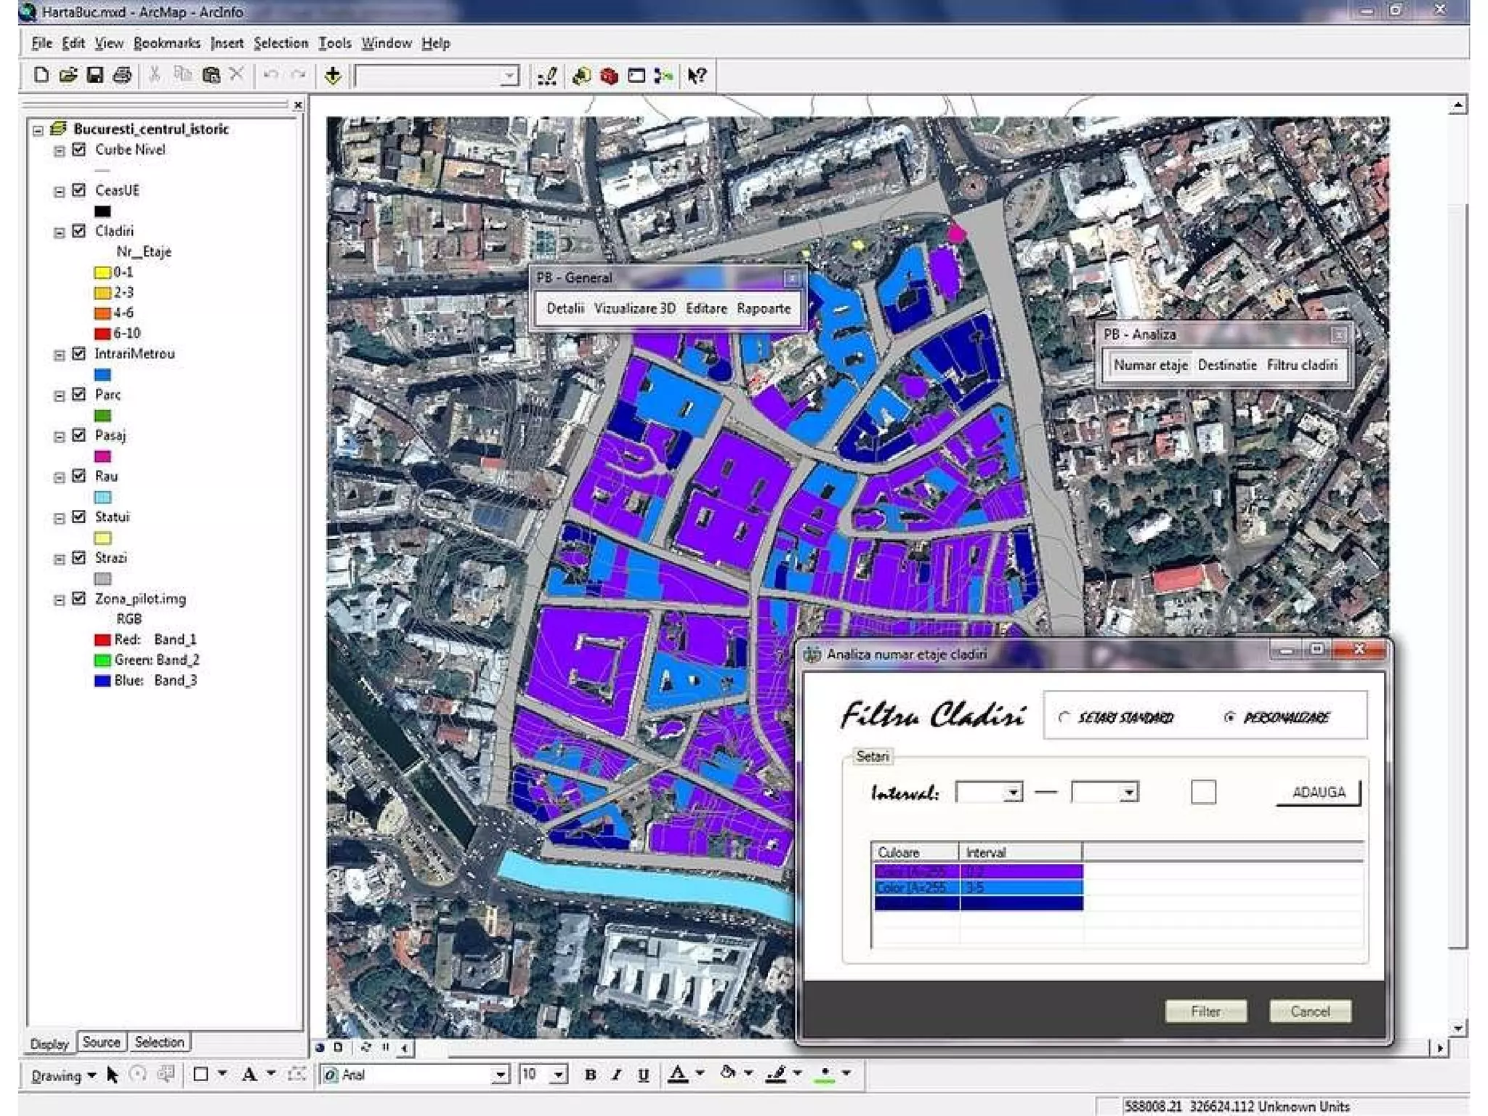Image resolution: width=1488 pixels, height=1116 pixels.
Task: Toggle visibility of Strazi layer
Action: 79,557
